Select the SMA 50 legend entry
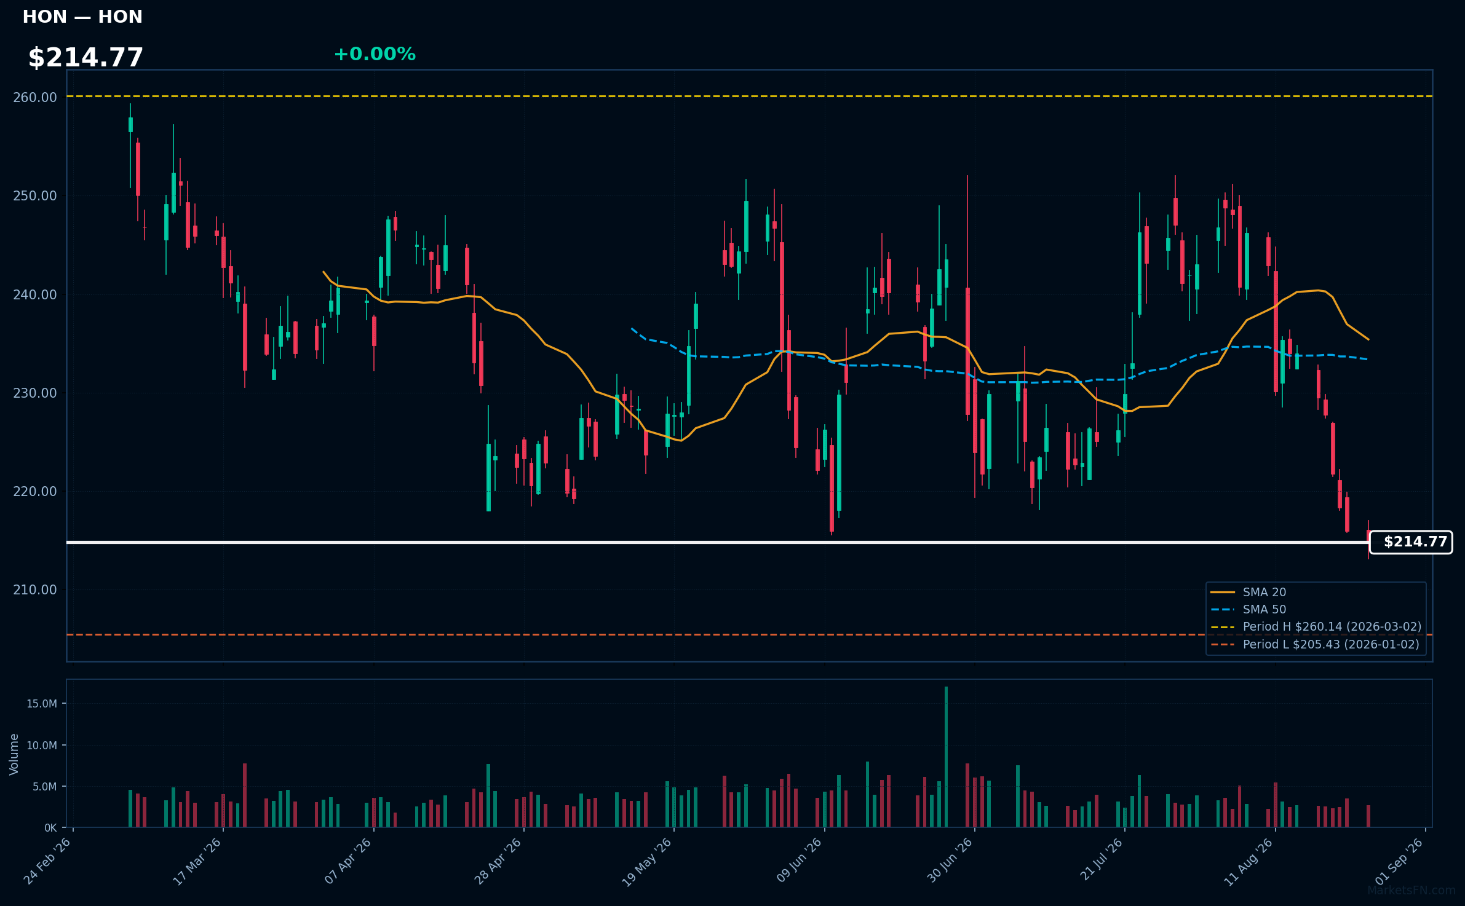The width and height of the screenshot is (1465, 906). (1248, 609)
